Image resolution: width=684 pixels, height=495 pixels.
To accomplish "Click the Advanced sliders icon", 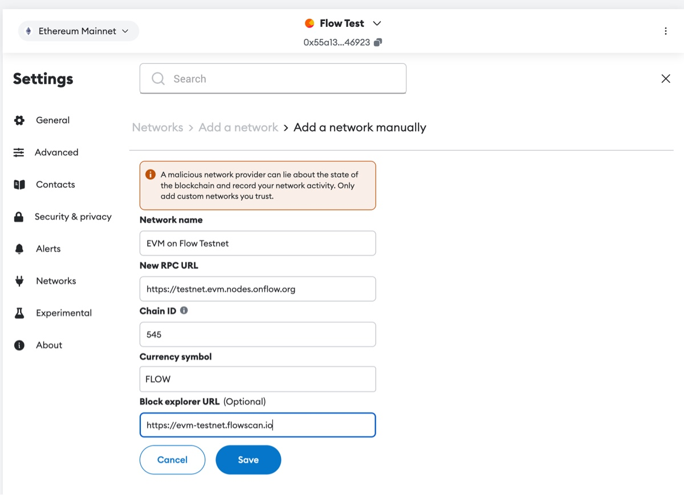I will [19, 152].
